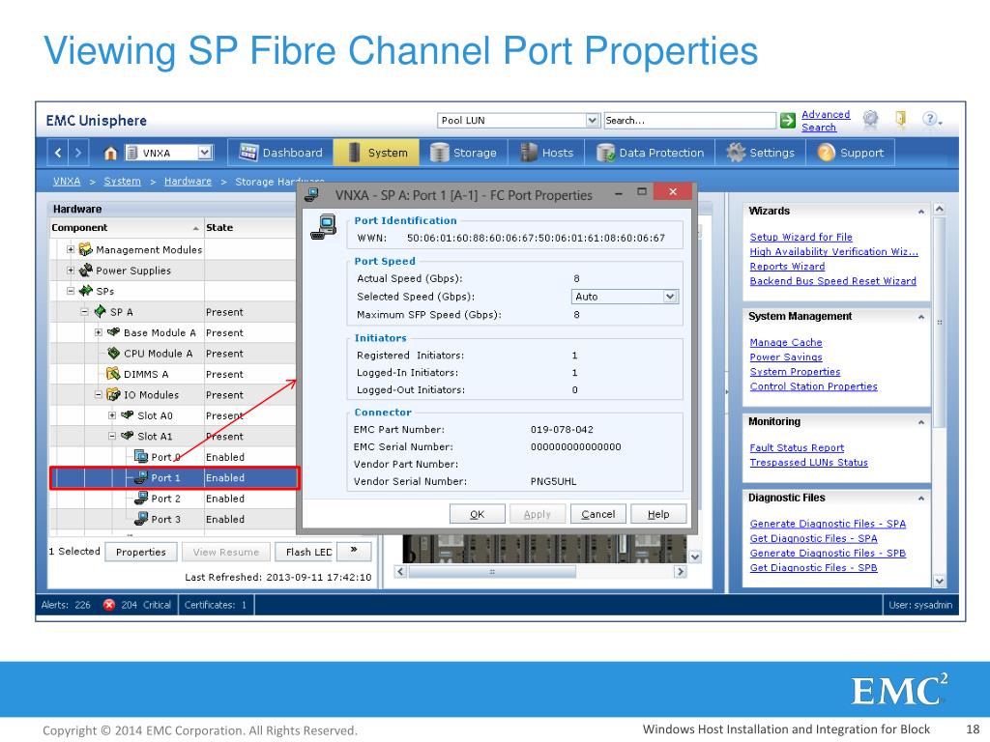Click the FC port dialog title icon
The height and width of the screenshot is (742, 990).
pos(311,194)
